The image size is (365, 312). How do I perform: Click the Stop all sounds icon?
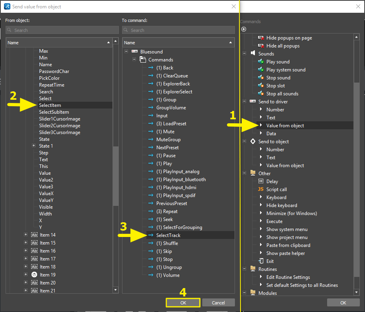261,94
